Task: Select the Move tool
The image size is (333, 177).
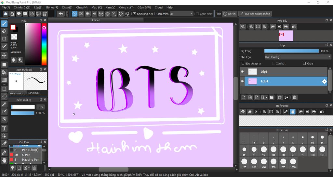Action: pyautogui.click(x=4, y=55)
